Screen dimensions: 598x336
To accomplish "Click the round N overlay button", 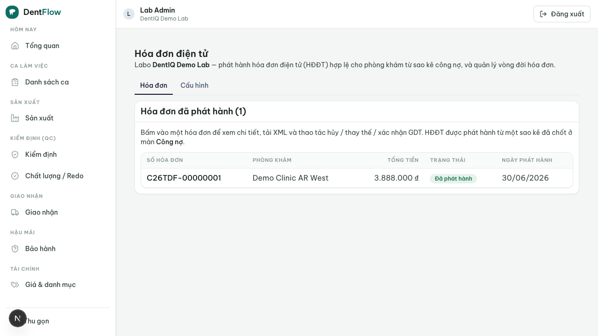I will pos(18,318).
